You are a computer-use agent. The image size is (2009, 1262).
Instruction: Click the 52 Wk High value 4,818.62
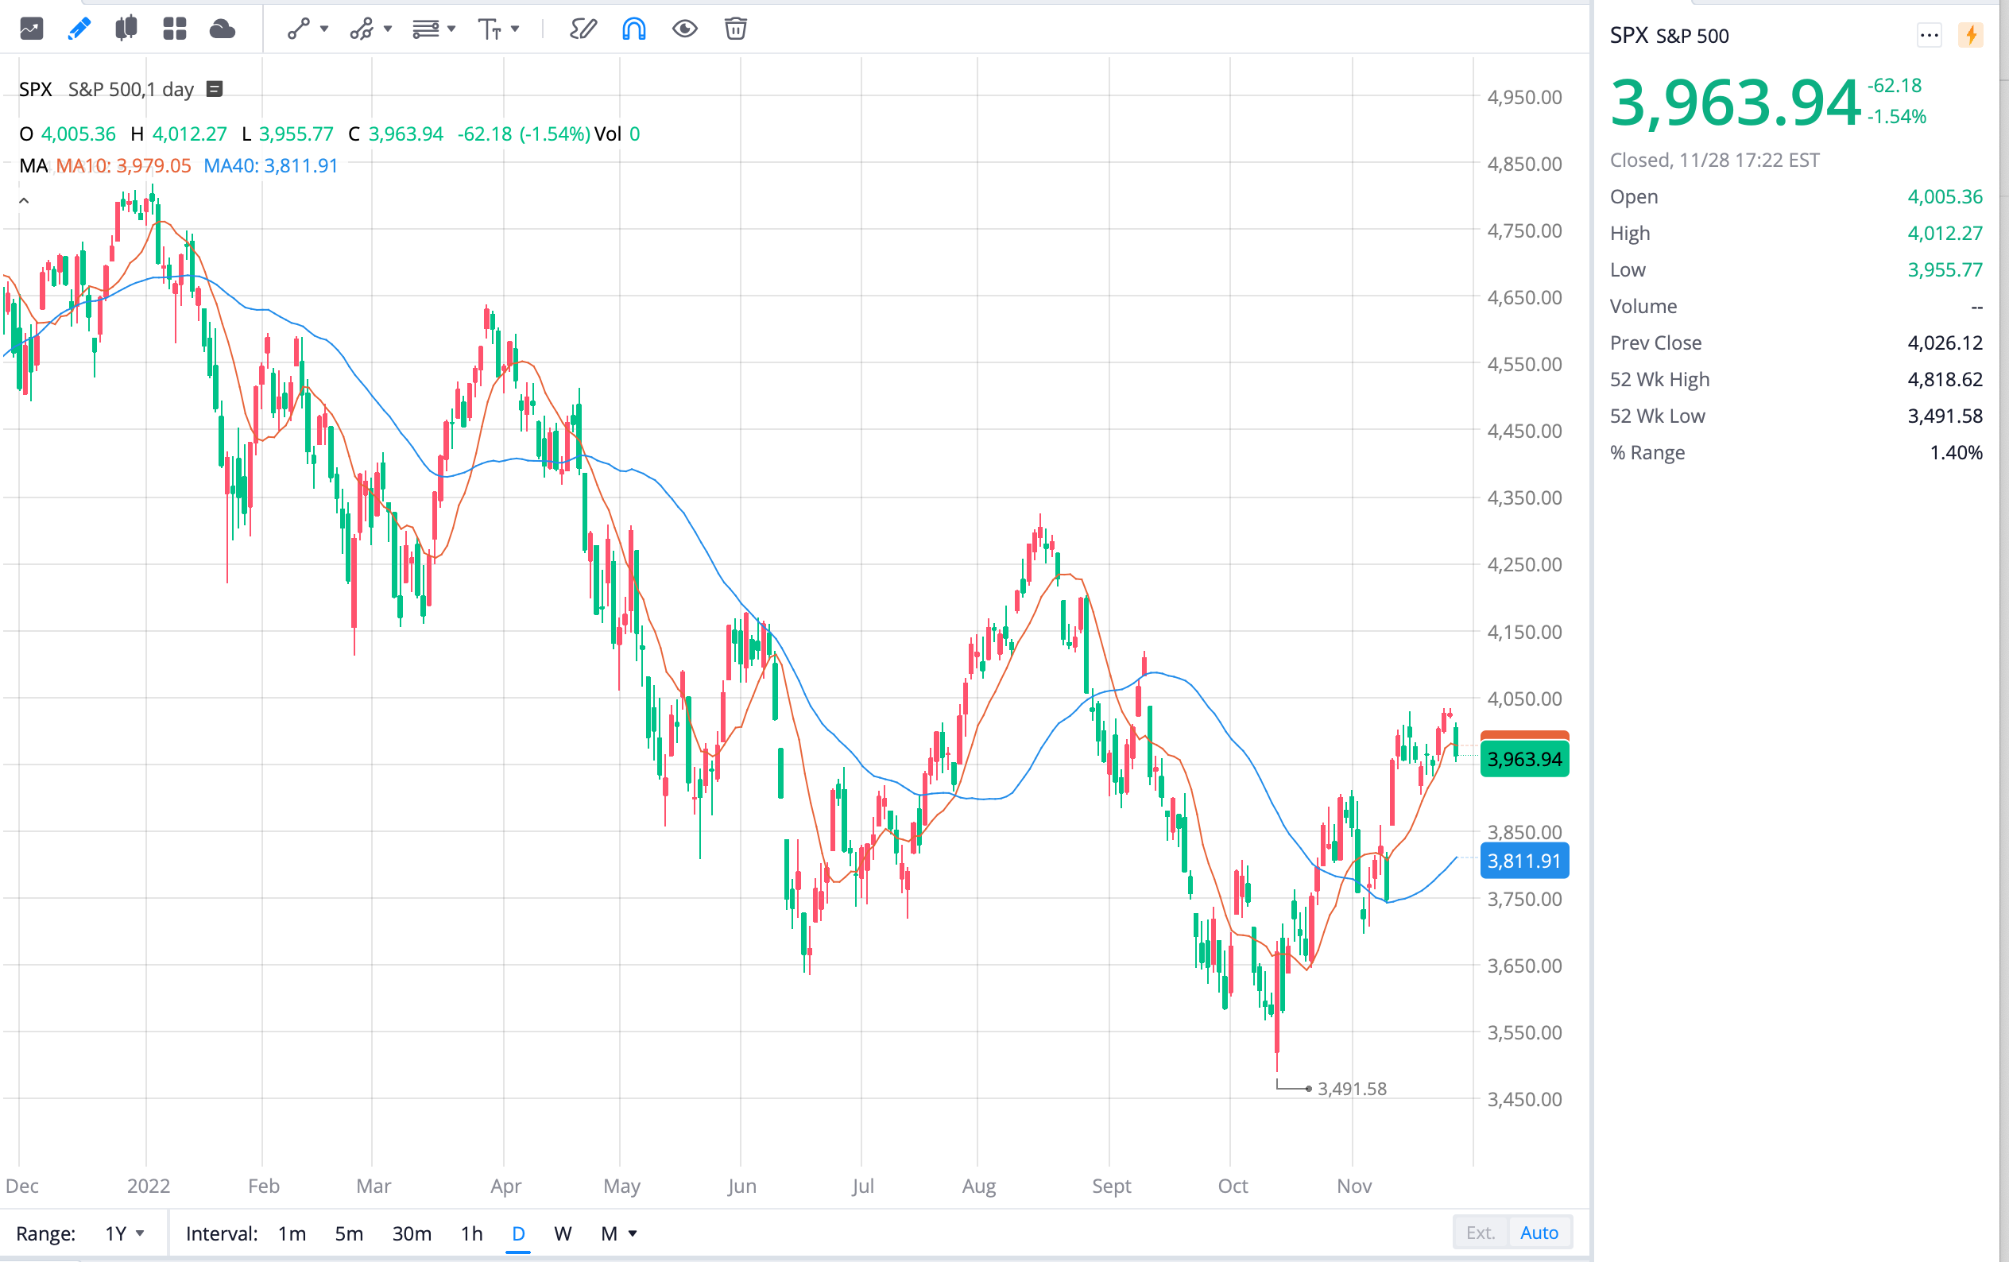point(1945,380)
